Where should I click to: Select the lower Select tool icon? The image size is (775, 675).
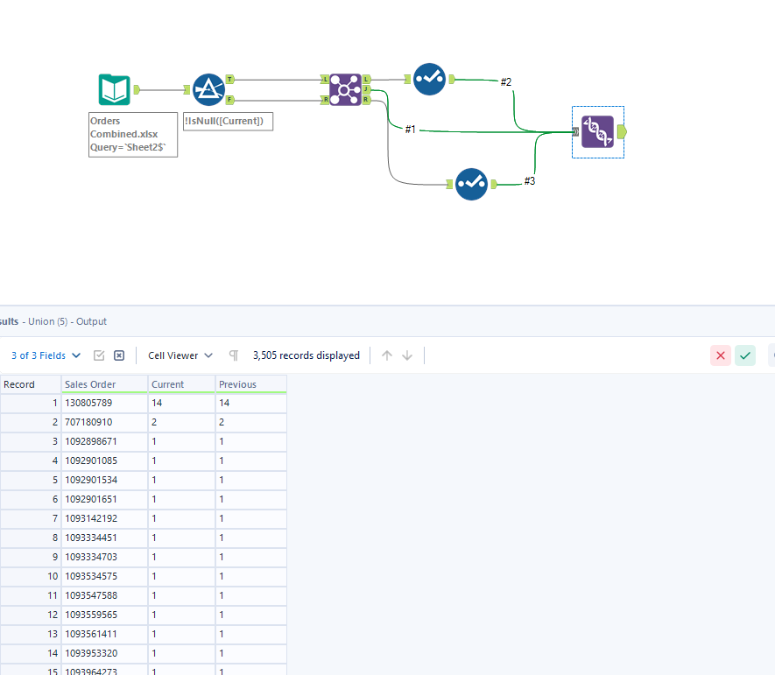point(471,184)
